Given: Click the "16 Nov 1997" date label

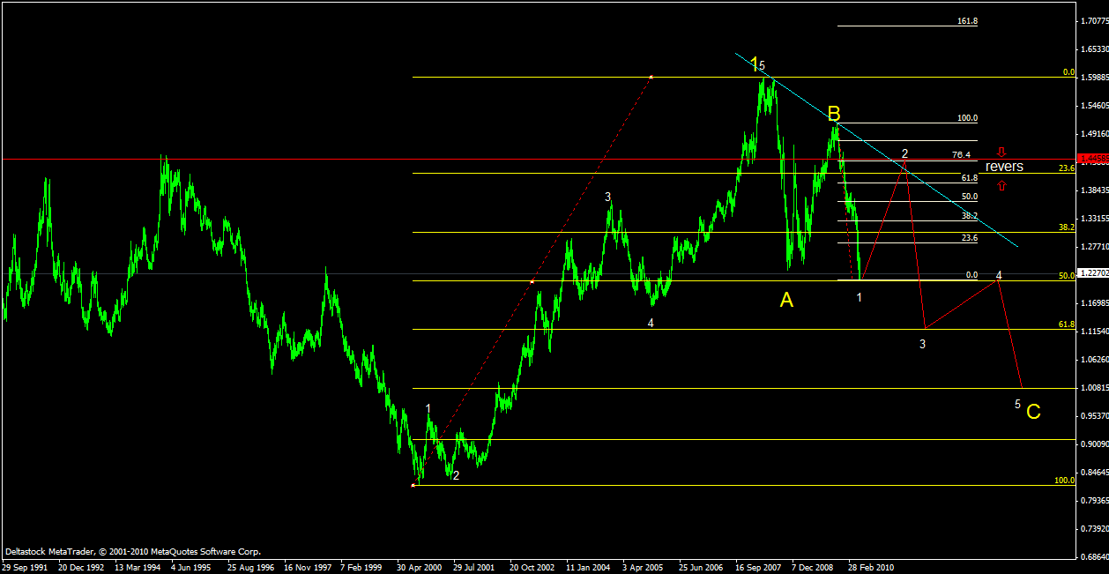Looking at the screenshot, I should click(x=308, y=567).
